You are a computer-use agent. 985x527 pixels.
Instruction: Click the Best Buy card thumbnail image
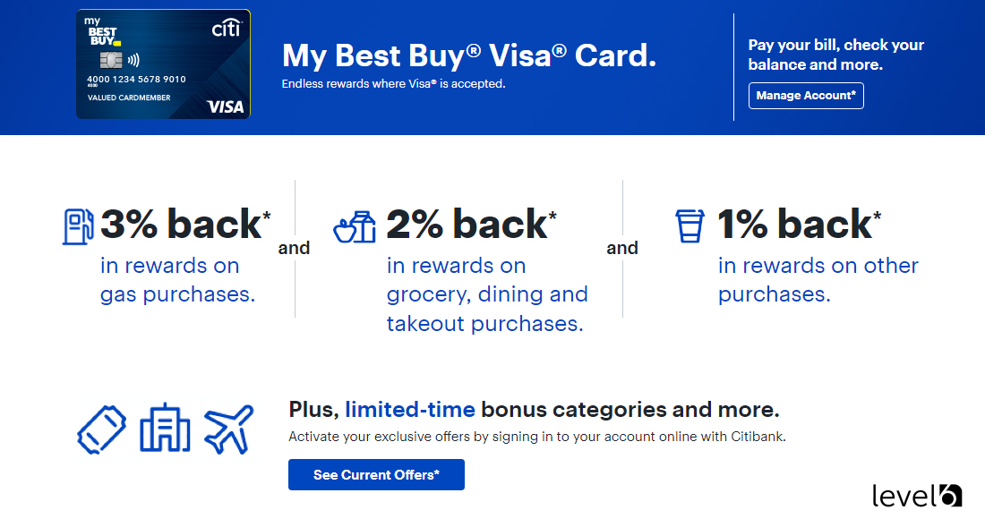pos(163,64)
